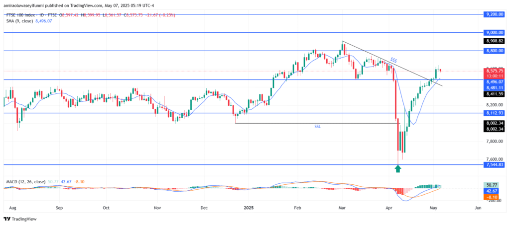Click the 8,411.59 price label

(x=495, y=94)
